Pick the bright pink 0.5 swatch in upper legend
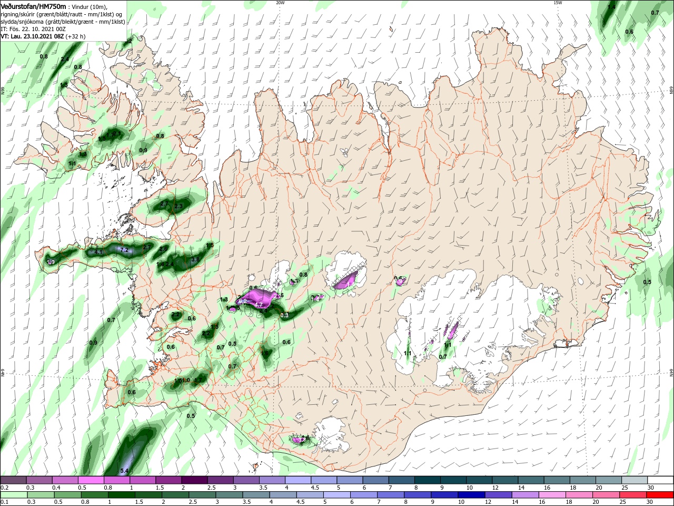This screenshot has width=674, height=506. click(91, 480)
